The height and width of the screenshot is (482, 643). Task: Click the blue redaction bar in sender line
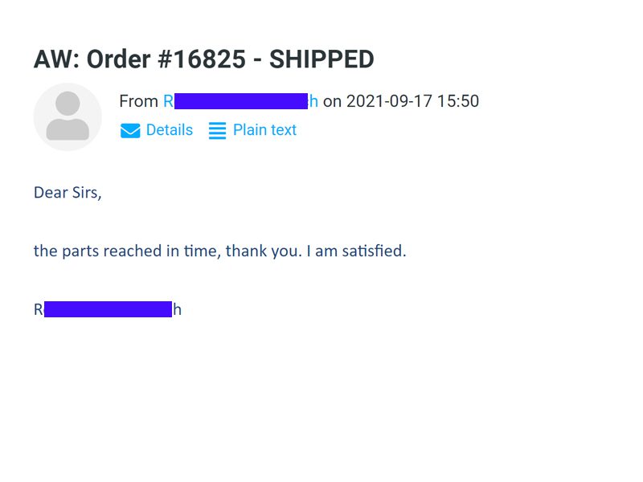pos(241,101)
